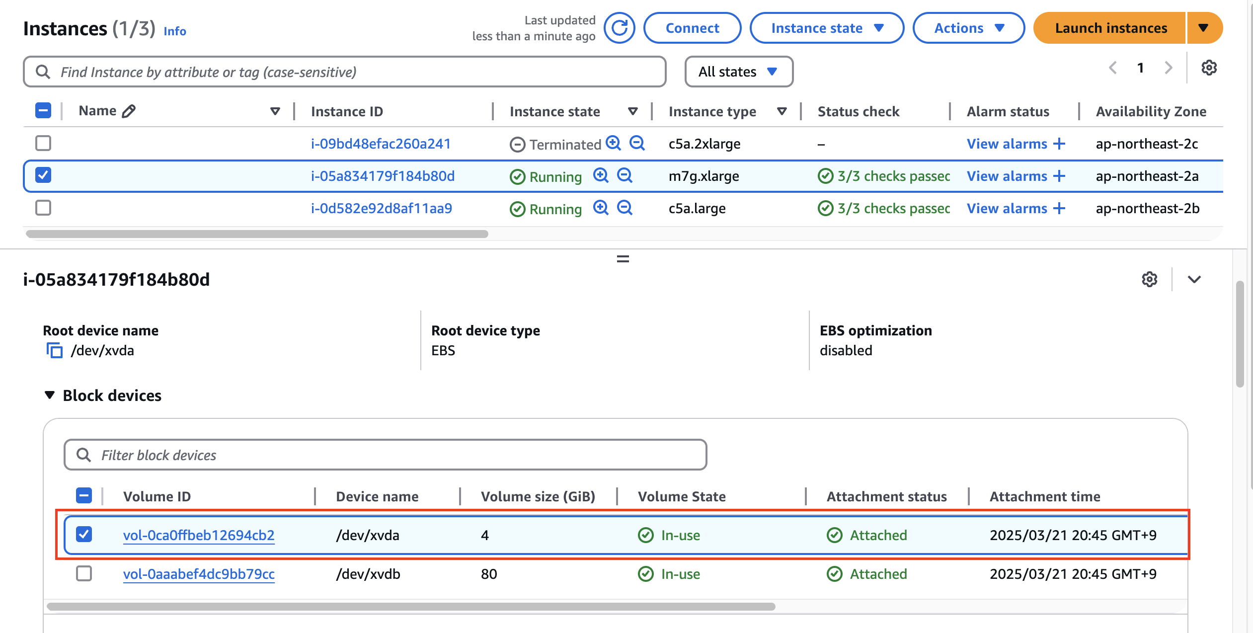The image size is (1253, 633).
Task: Click the edit pencil beside Name column
Action: [x=129, y=111]
